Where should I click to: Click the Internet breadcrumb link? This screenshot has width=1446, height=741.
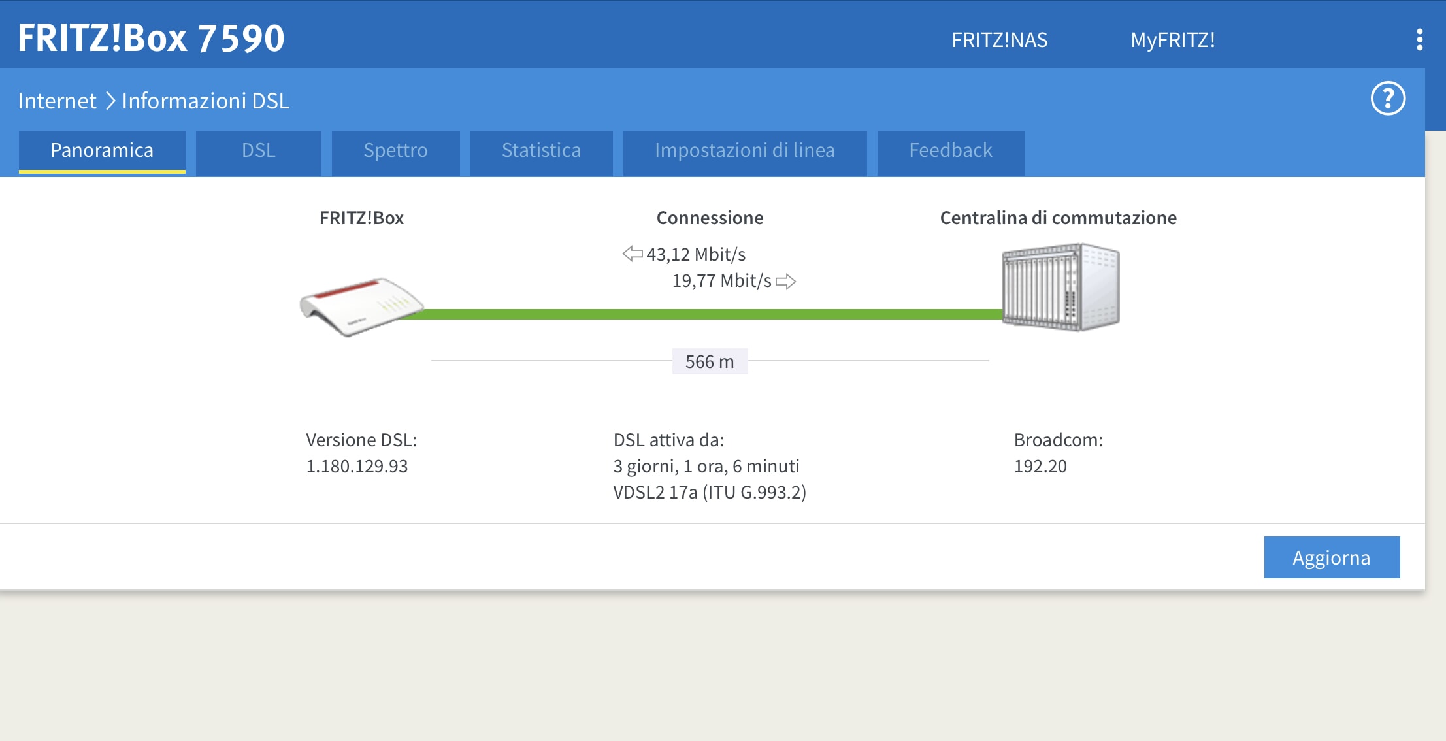pos(57,101)
